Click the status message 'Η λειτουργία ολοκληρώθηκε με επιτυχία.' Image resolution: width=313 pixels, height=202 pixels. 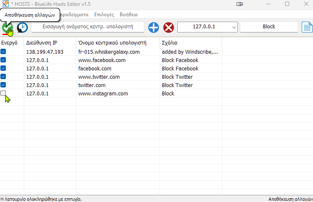[x=41, y=199]
